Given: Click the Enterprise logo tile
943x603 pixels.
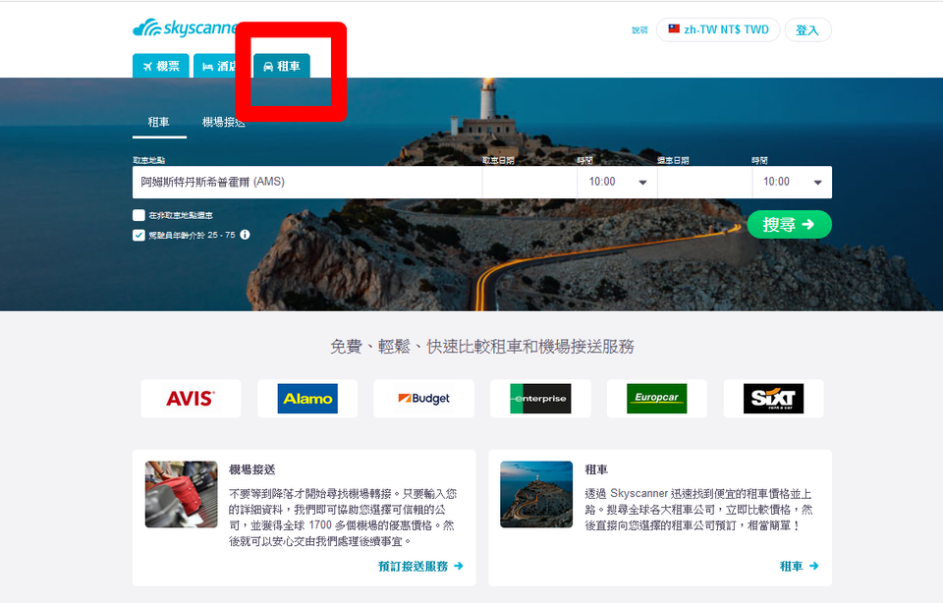Looking at the screenshot, I should click(540, 399).
